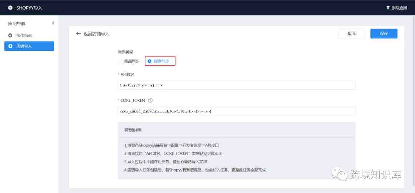Click the SHOPYY导入 title text
Screen dimensions: 415x193
pos(29,8)
